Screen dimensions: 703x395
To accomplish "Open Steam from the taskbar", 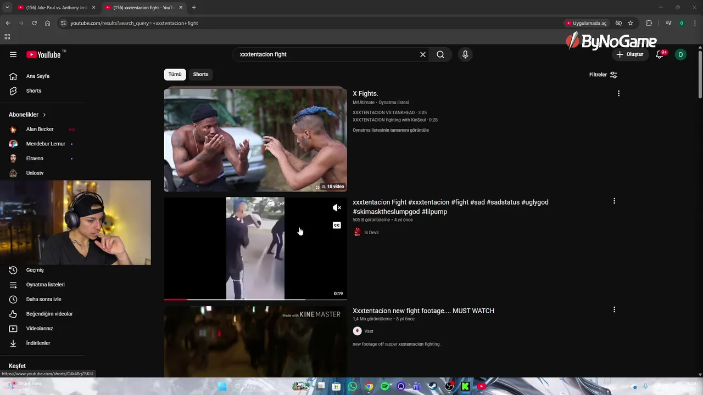I will pos(433,386).
